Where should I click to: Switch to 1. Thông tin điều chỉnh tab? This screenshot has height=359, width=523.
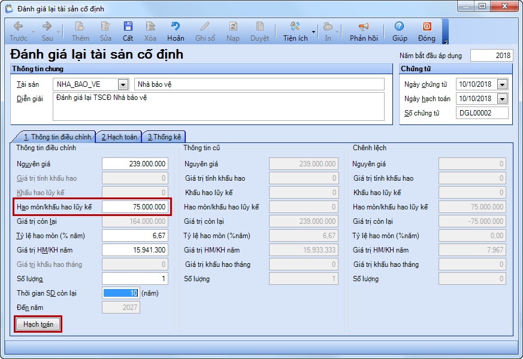57,137
